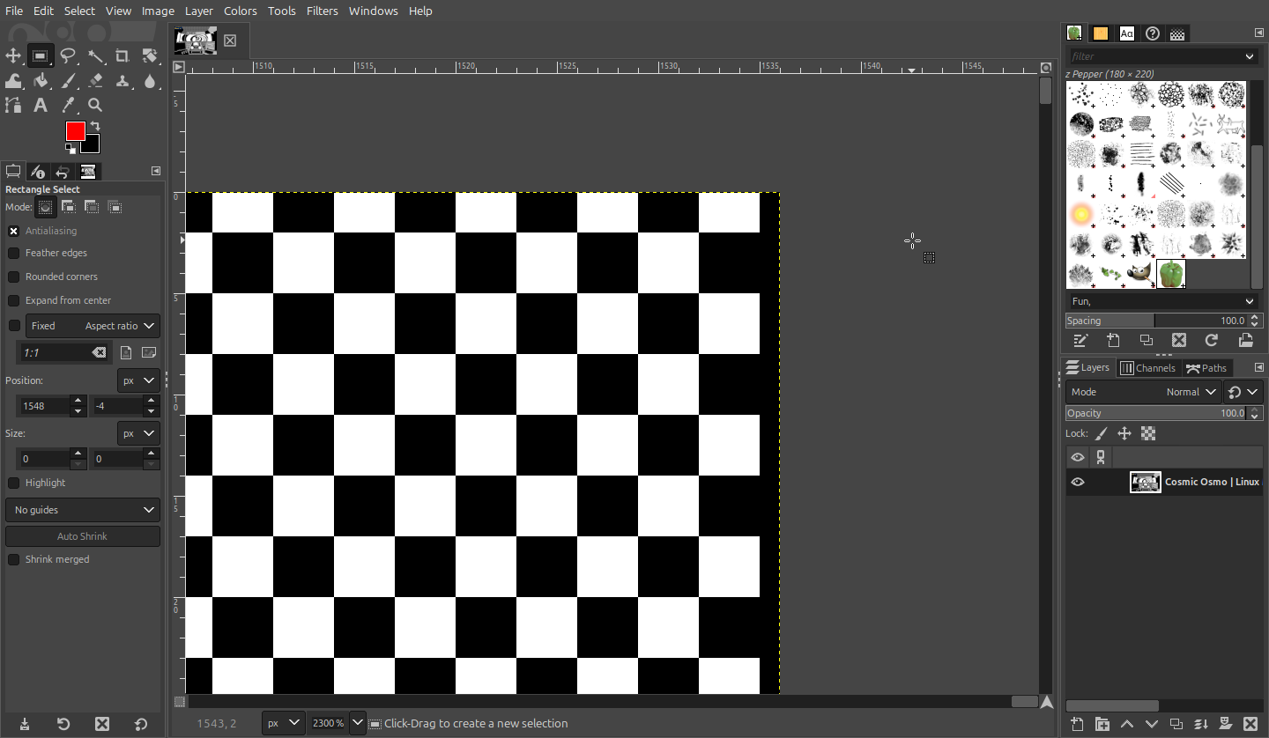
Task: Open the zoom level dropdown showing 2300%
Action: (357, 723)
